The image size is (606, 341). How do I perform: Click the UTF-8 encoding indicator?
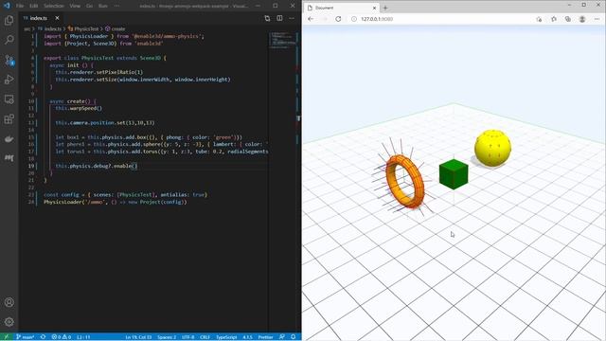188,337
